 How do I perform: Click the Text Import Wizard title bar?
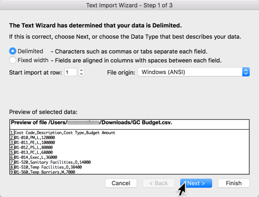129,5
